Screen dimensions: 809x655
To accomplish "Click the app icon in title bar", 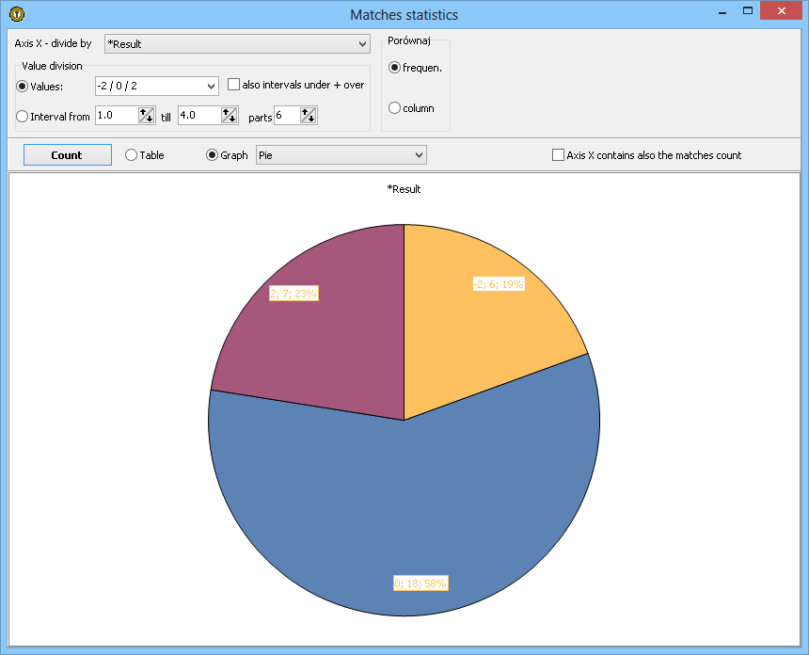I will [16, 14].
